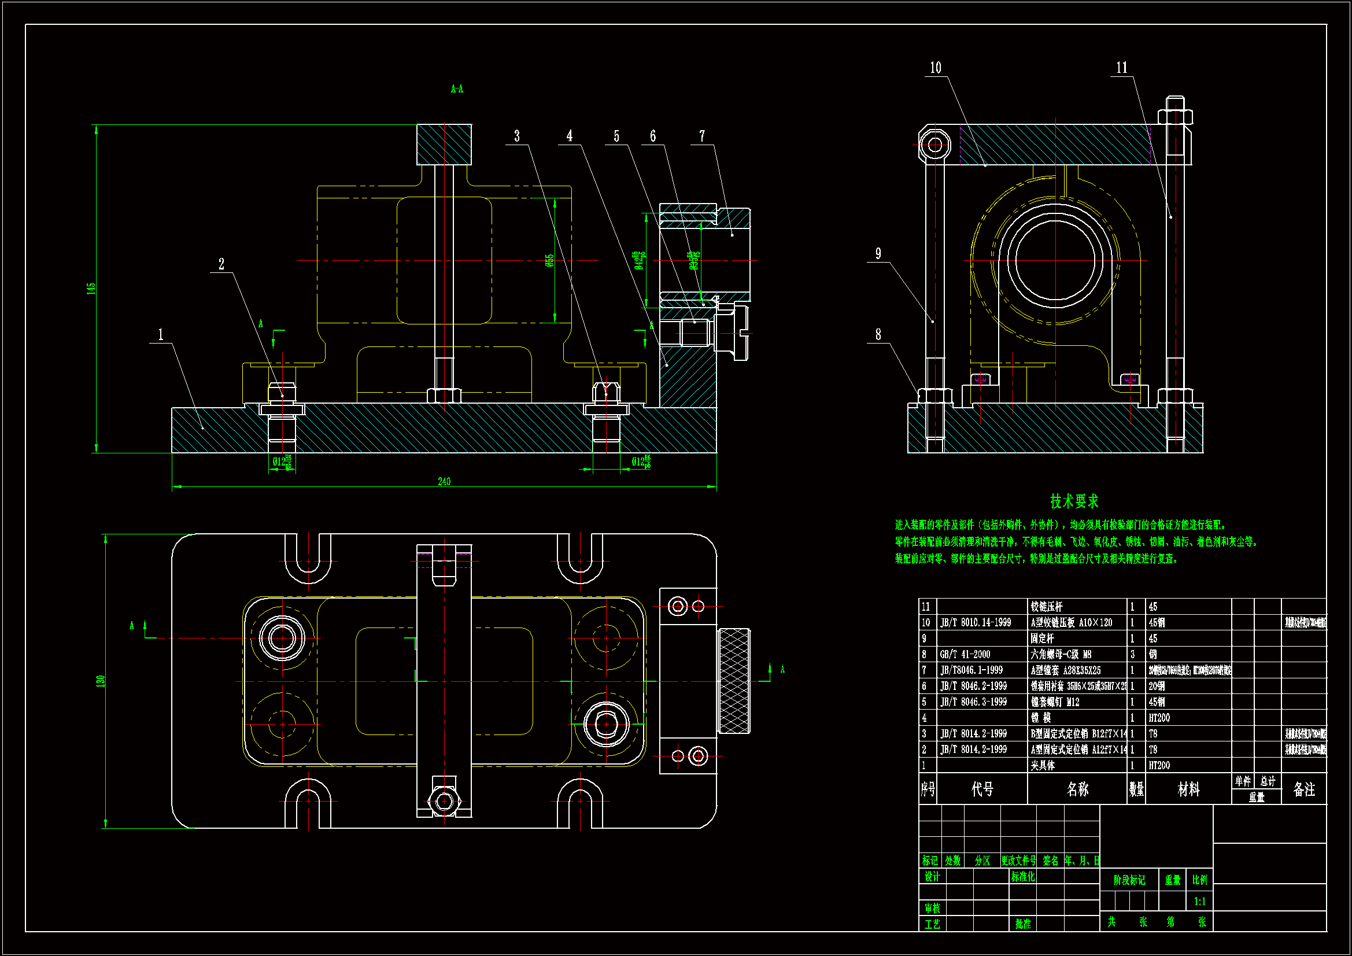Image resolution: width=1352 pixels, height=956 pixels.
Task: Click the 设计 cell in title block
Action: 932,877
